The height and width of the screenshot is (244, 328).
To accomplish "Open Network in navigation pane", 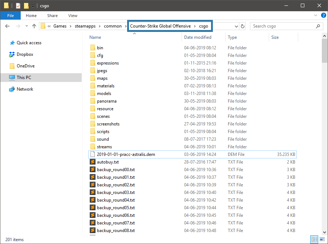I will [x=25, y=89].
